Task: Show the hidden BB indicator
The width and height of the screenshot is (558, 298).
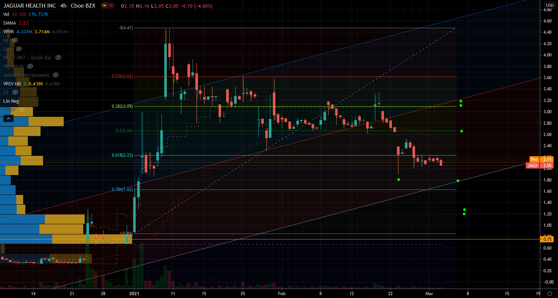Action: coord(15,41)
